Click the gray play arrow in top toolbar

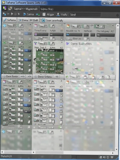pos(12,14)
